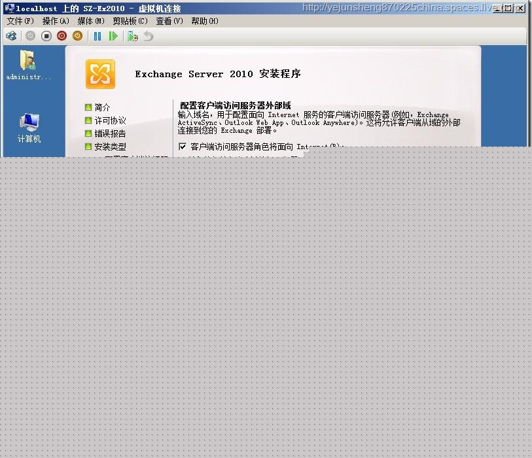Click the green Reset/Resume icon
The width and height of the screenshot is (532, 458).
113,36
